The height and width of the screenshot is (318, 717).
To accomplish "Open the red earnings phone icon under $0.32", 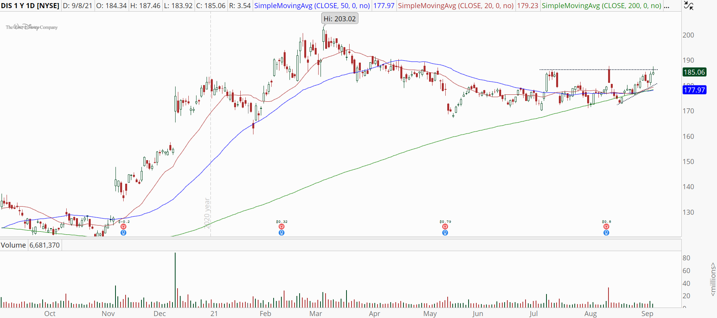I will [x=282, y=227].
